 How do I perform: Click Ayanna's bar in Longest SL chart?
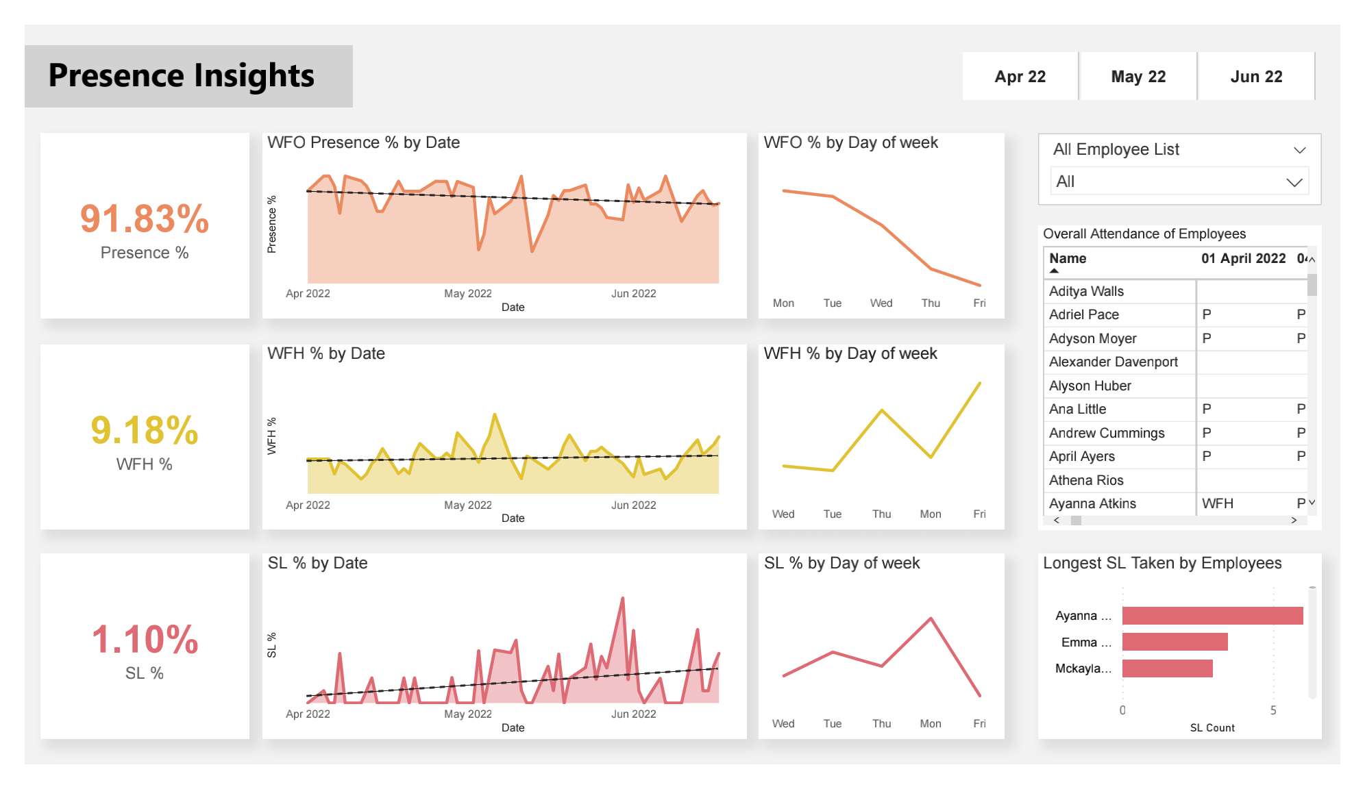coord(1213,615)
